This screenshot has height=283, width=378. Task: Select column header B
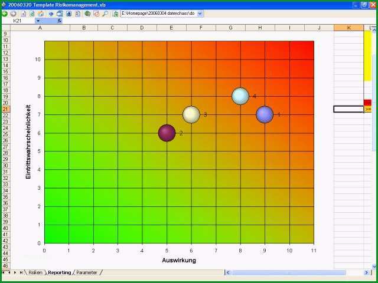pos(84,28)
